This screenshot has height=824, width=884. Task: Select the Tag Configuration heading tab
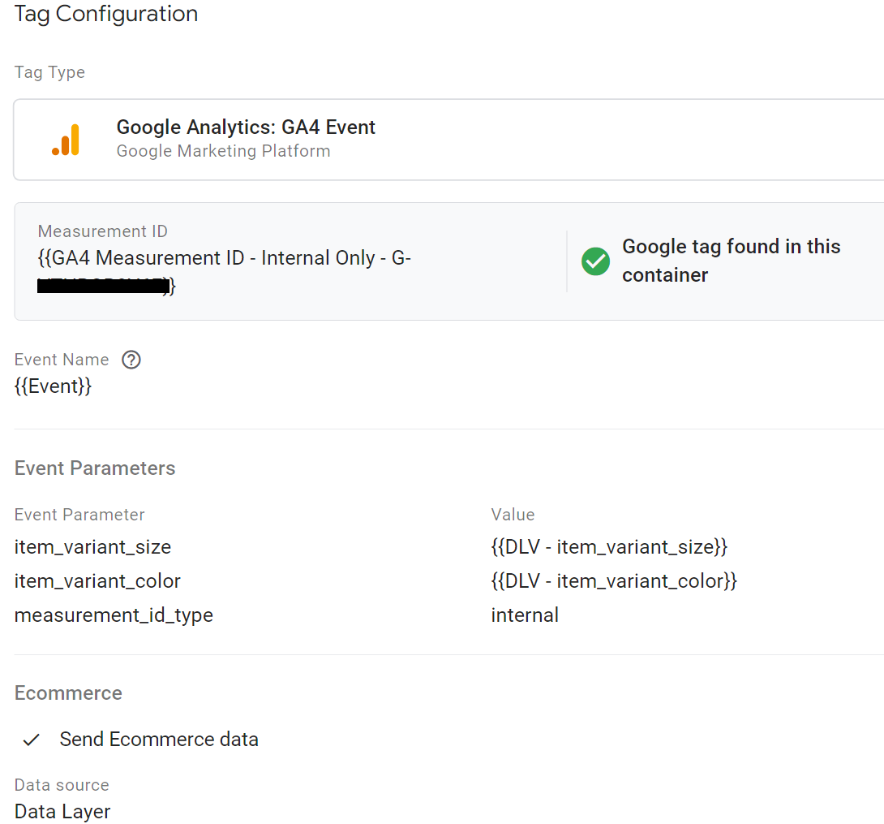point(105,14)
